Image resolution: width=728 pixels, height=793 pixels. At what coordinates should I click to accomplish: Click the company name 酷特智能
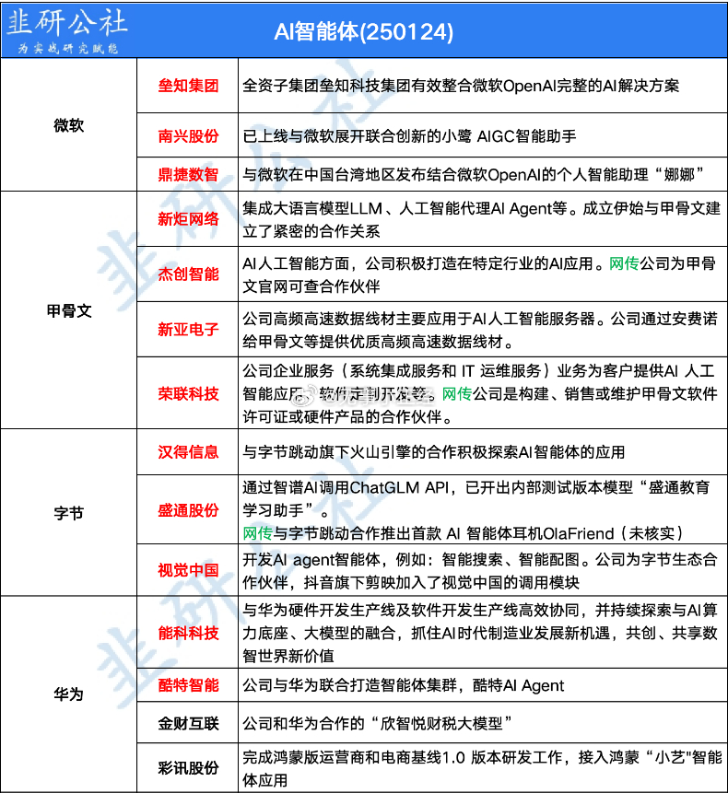(x=188, y=684)
